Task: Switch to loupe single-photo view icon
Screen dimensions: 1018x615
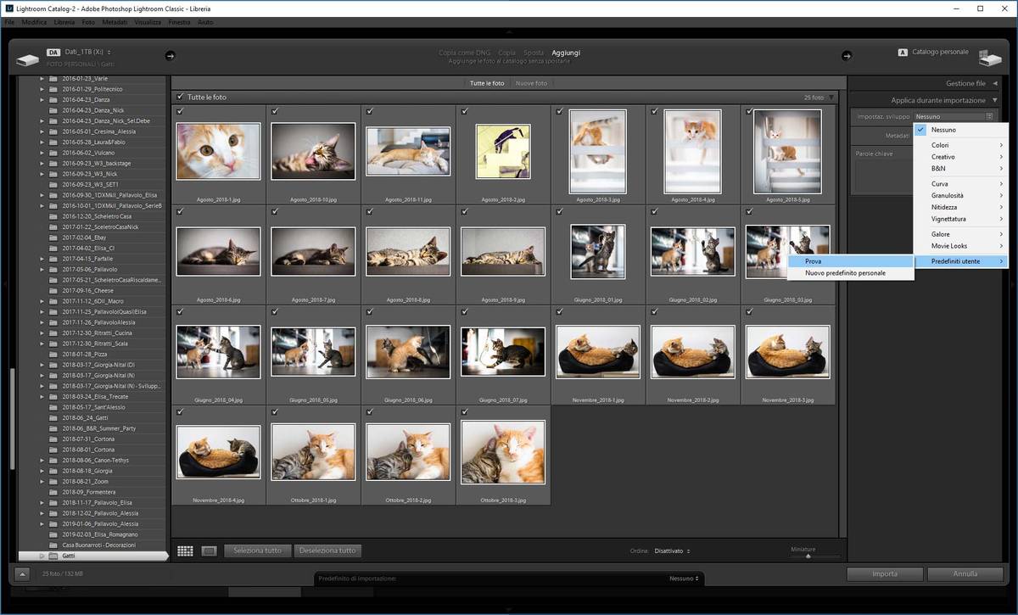Action: coord(210,551)
